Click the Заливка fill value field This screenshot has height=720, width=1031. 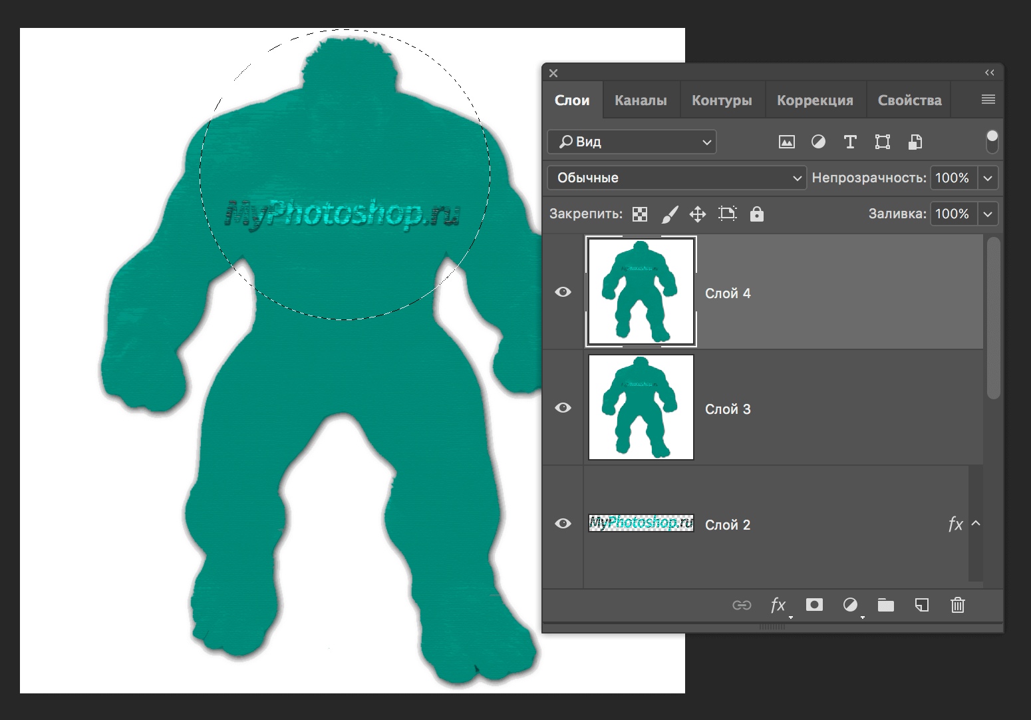pyautogui.click(x=953, y=214)
